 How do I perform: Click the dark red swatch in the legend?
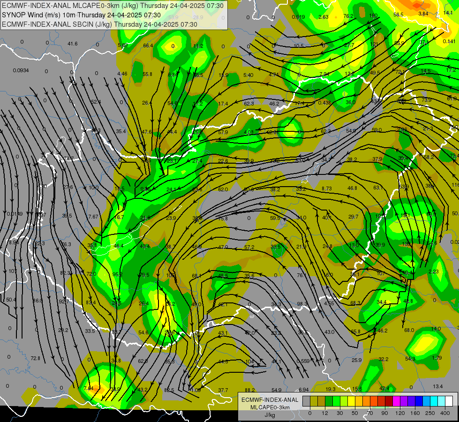389,401
